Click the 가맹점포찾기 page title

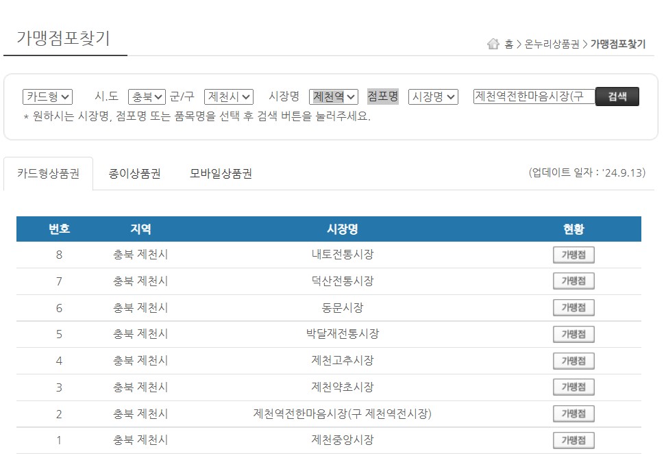click(x=63, y=38)
